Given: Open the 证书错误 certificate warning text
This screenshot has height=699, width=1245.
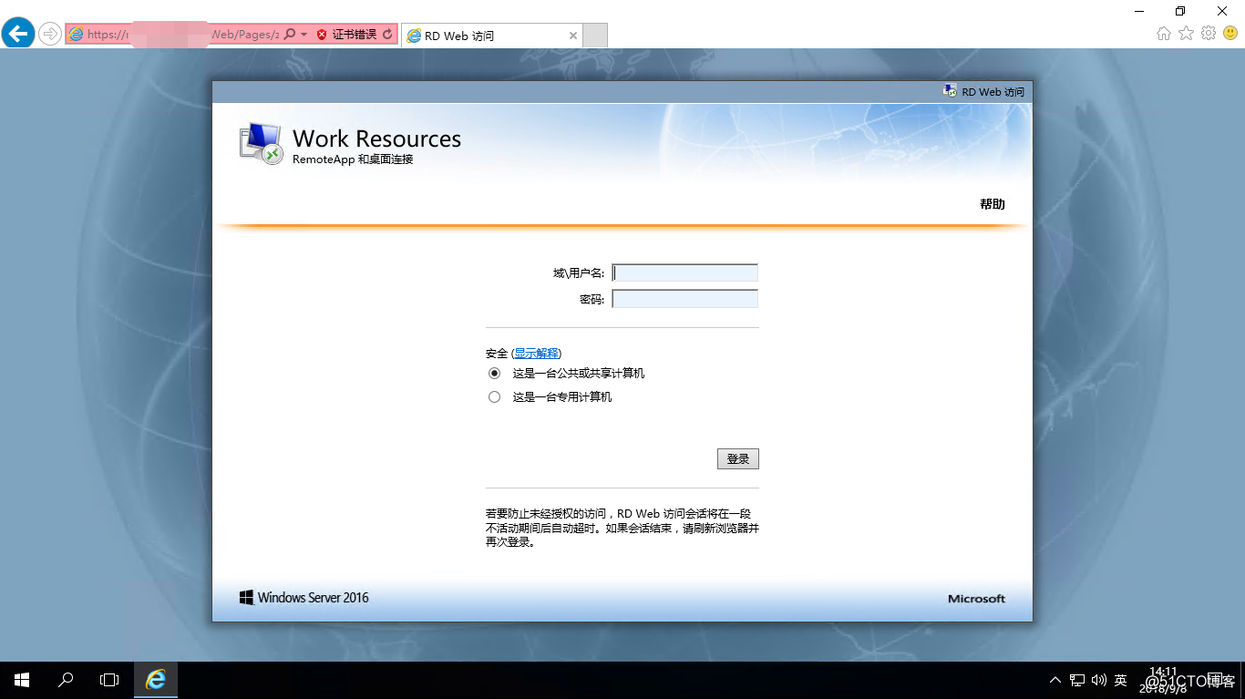Looking at the screenshot, I should (354, 35).
